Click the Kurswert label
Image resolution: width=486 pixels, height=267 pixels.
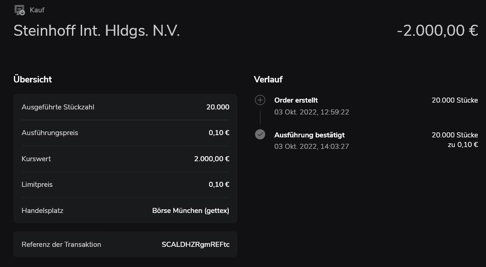(36, 159)
